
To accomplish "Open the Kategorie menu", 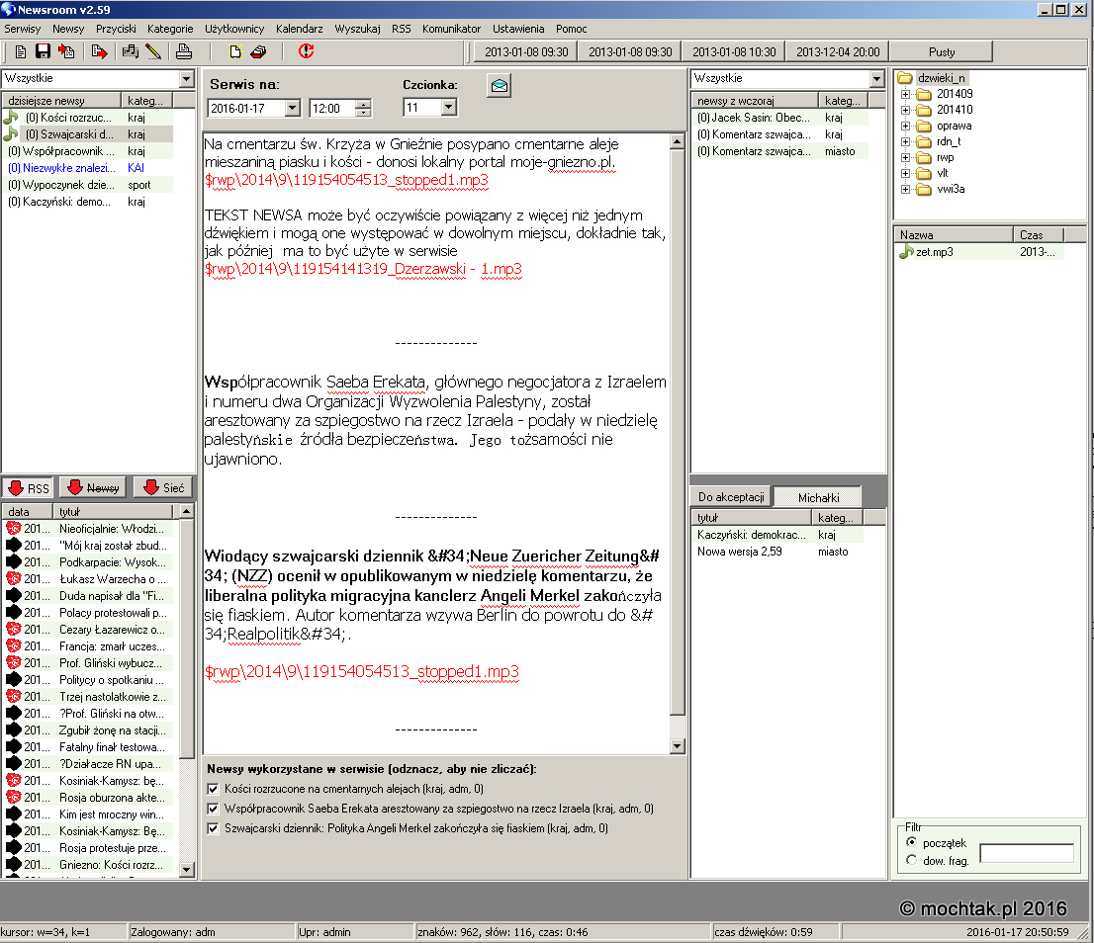I will [x=170, y=29].
